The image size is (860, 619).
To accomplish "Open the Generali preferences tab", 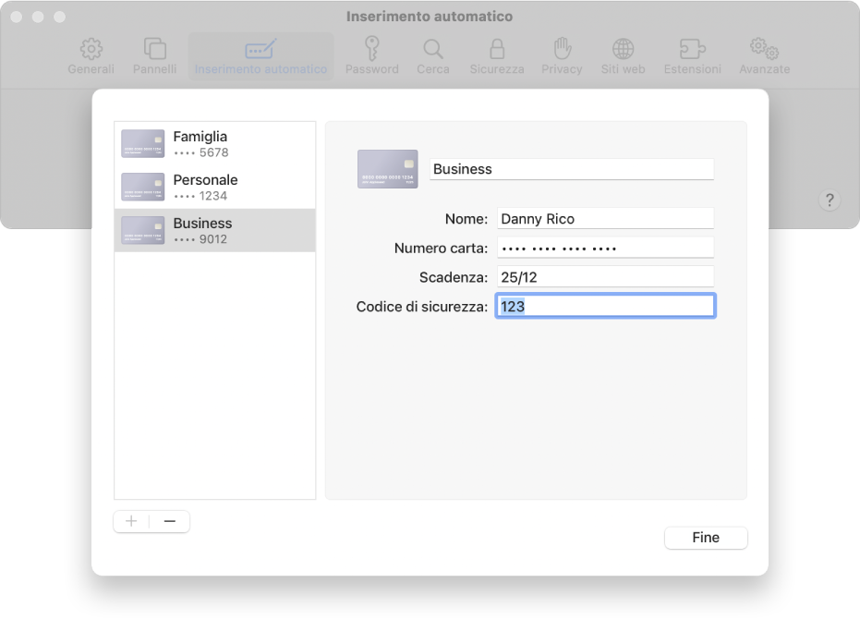I will pos(91,56).
